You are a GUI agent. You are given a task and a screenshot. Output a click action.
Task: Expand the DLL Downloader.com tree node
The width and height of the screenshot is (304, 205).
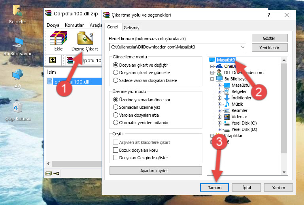coord(212,73)
